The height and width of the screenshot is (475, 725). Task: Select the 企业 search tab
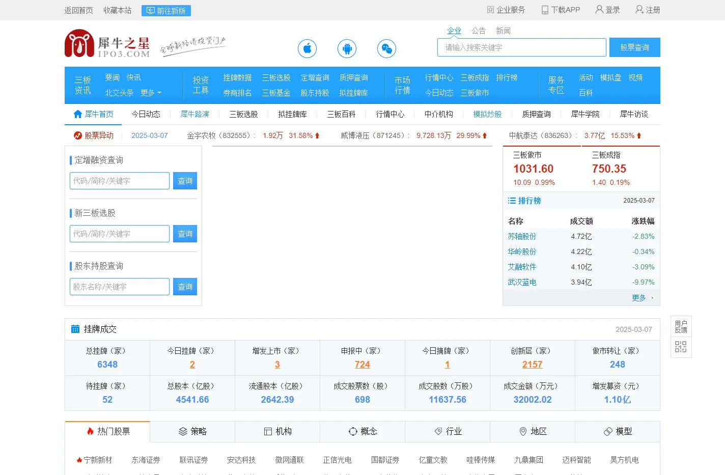(x=454, y=31)
